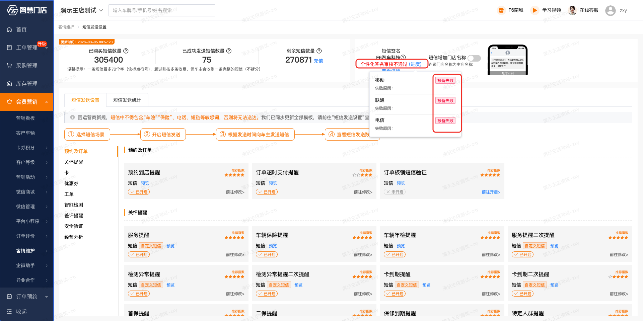Click the F6商城 shop icon

501,10
